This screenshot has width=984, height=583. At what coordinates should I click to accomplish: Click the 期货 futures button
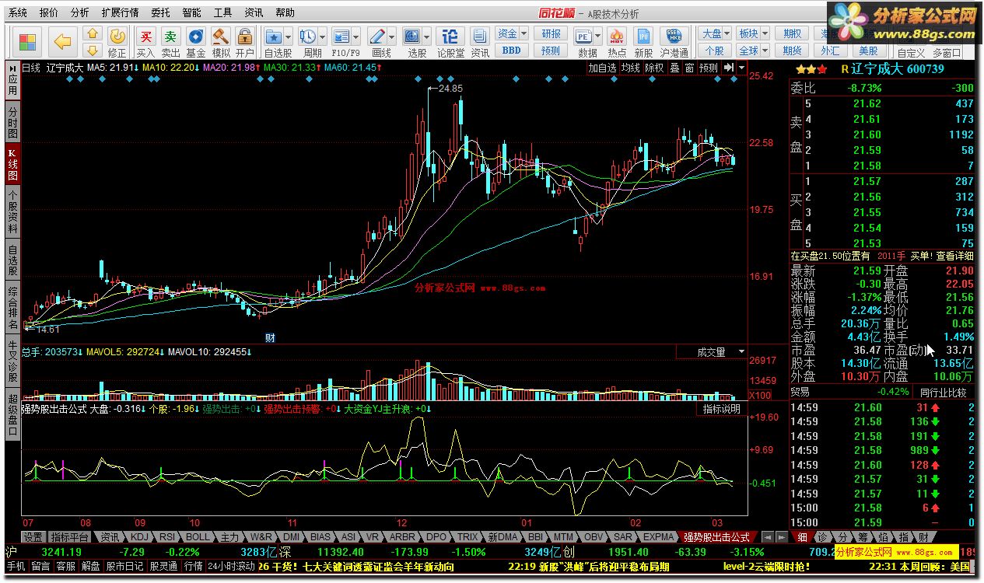point(793,51)
